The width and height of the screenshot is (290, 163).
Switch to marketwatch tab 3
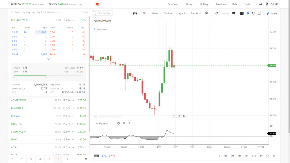point(31,159)
